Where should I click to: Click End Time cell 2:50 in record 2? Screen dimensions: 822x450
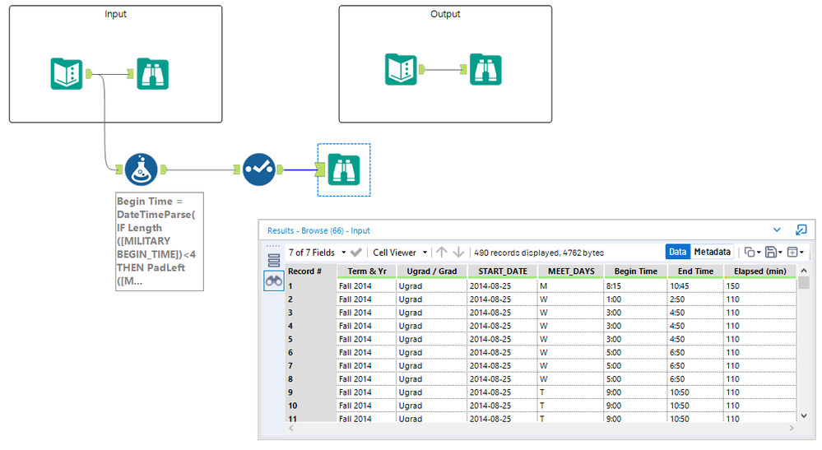point(695,299)
